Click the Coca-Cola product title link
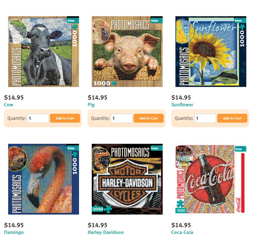Image resolution: width=275 pixels, height=235 pixels. click(182, 233)
